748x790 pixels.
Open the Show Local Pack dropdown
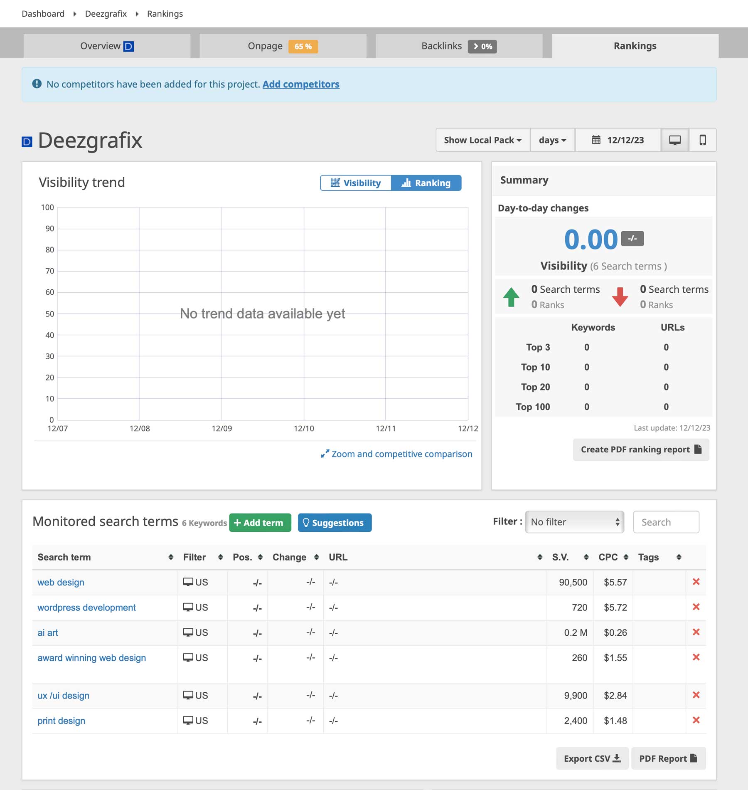click(482, 140)
